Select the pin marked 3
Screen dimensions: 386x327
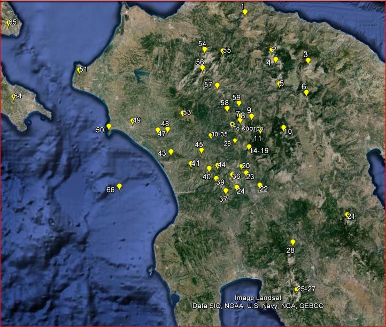308,60
